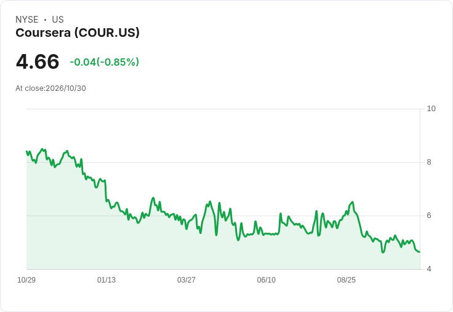Viewport: 453px width, 312px height.
Task: Click the -0.04(-0.85%) price change
Action: 104,62
